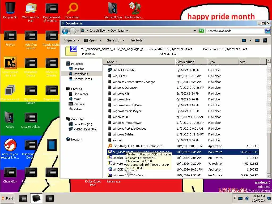Launch Windows Live Mail desktop icon
Screen dimensions: 272x204
(31, 12)
